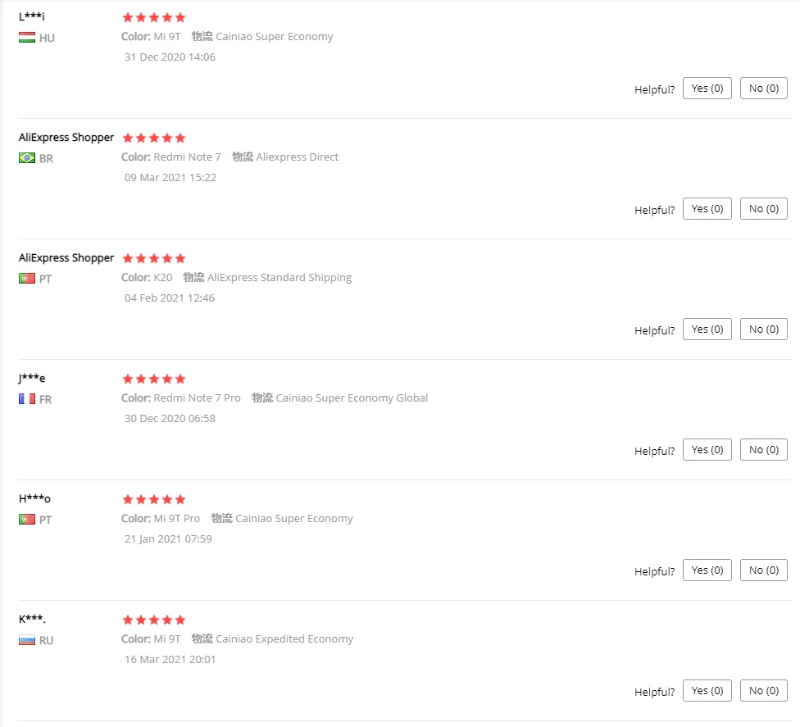800x727 pixels.
Task: Click the Russia flag icon beside RU
Action: tap(27, 640)
